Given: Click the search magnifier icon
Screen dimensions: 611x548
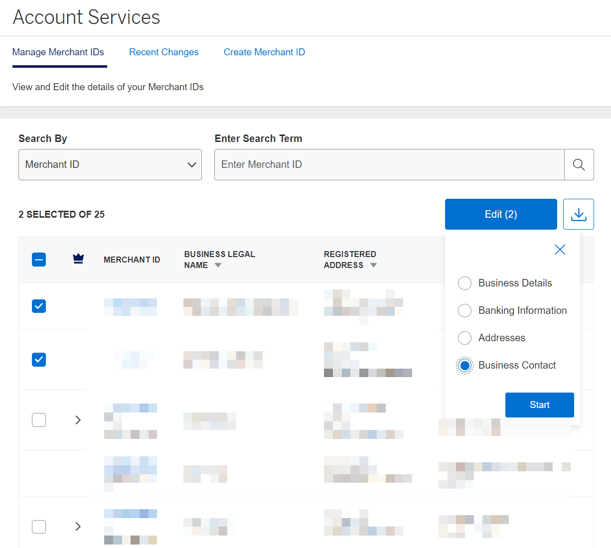Looking at the screenshot, I should 579,164.
